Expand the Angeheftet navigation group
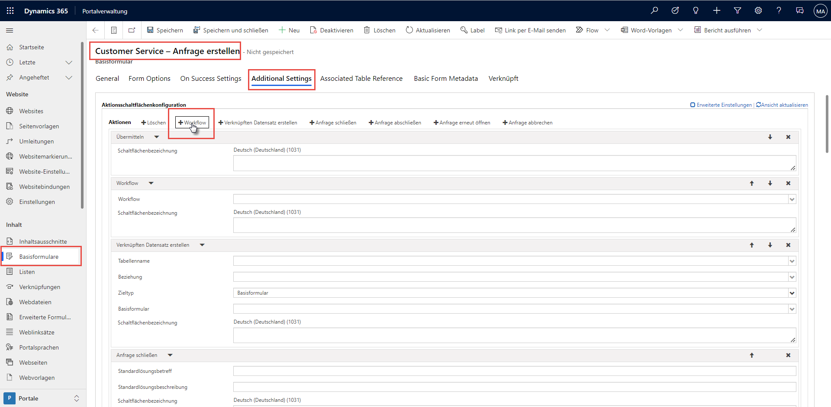This screenshot has width=831, height=407. [69, 78]
